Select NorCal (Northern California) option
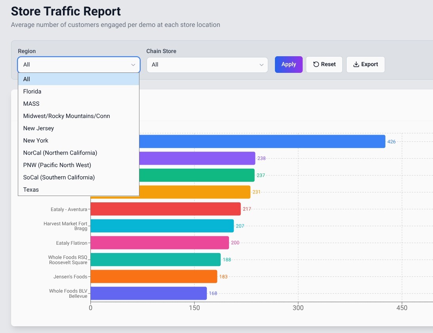 click(78, 153)
